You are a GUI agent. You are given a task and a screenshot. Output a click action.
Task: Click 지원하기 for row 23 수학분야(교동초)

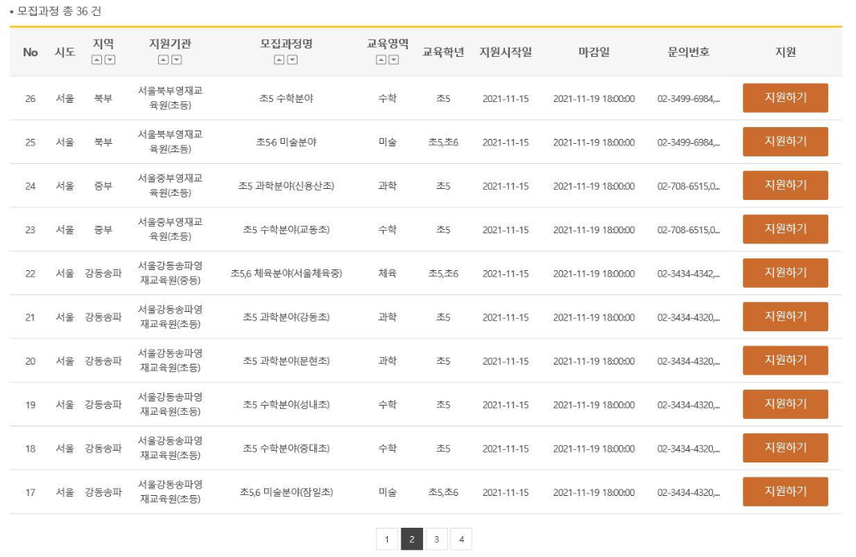tap(785, 229)
